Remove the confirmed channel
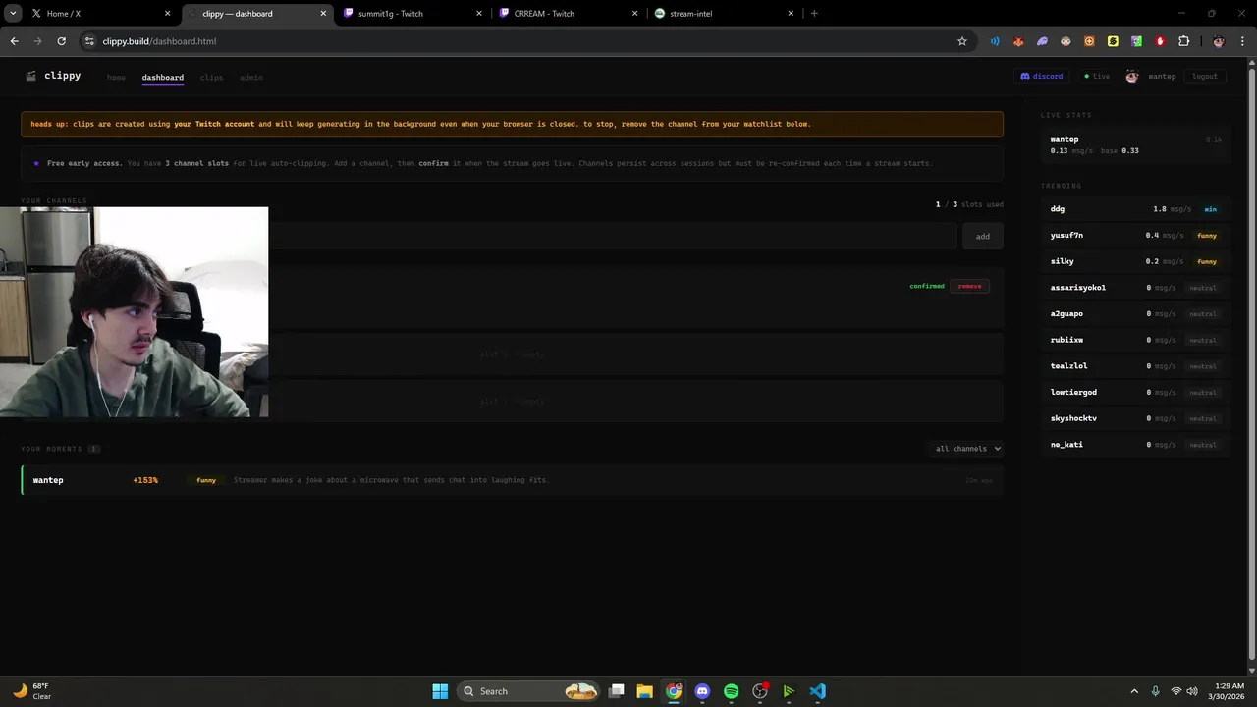This screenshot has width=1257, height=707. point(969,286)
